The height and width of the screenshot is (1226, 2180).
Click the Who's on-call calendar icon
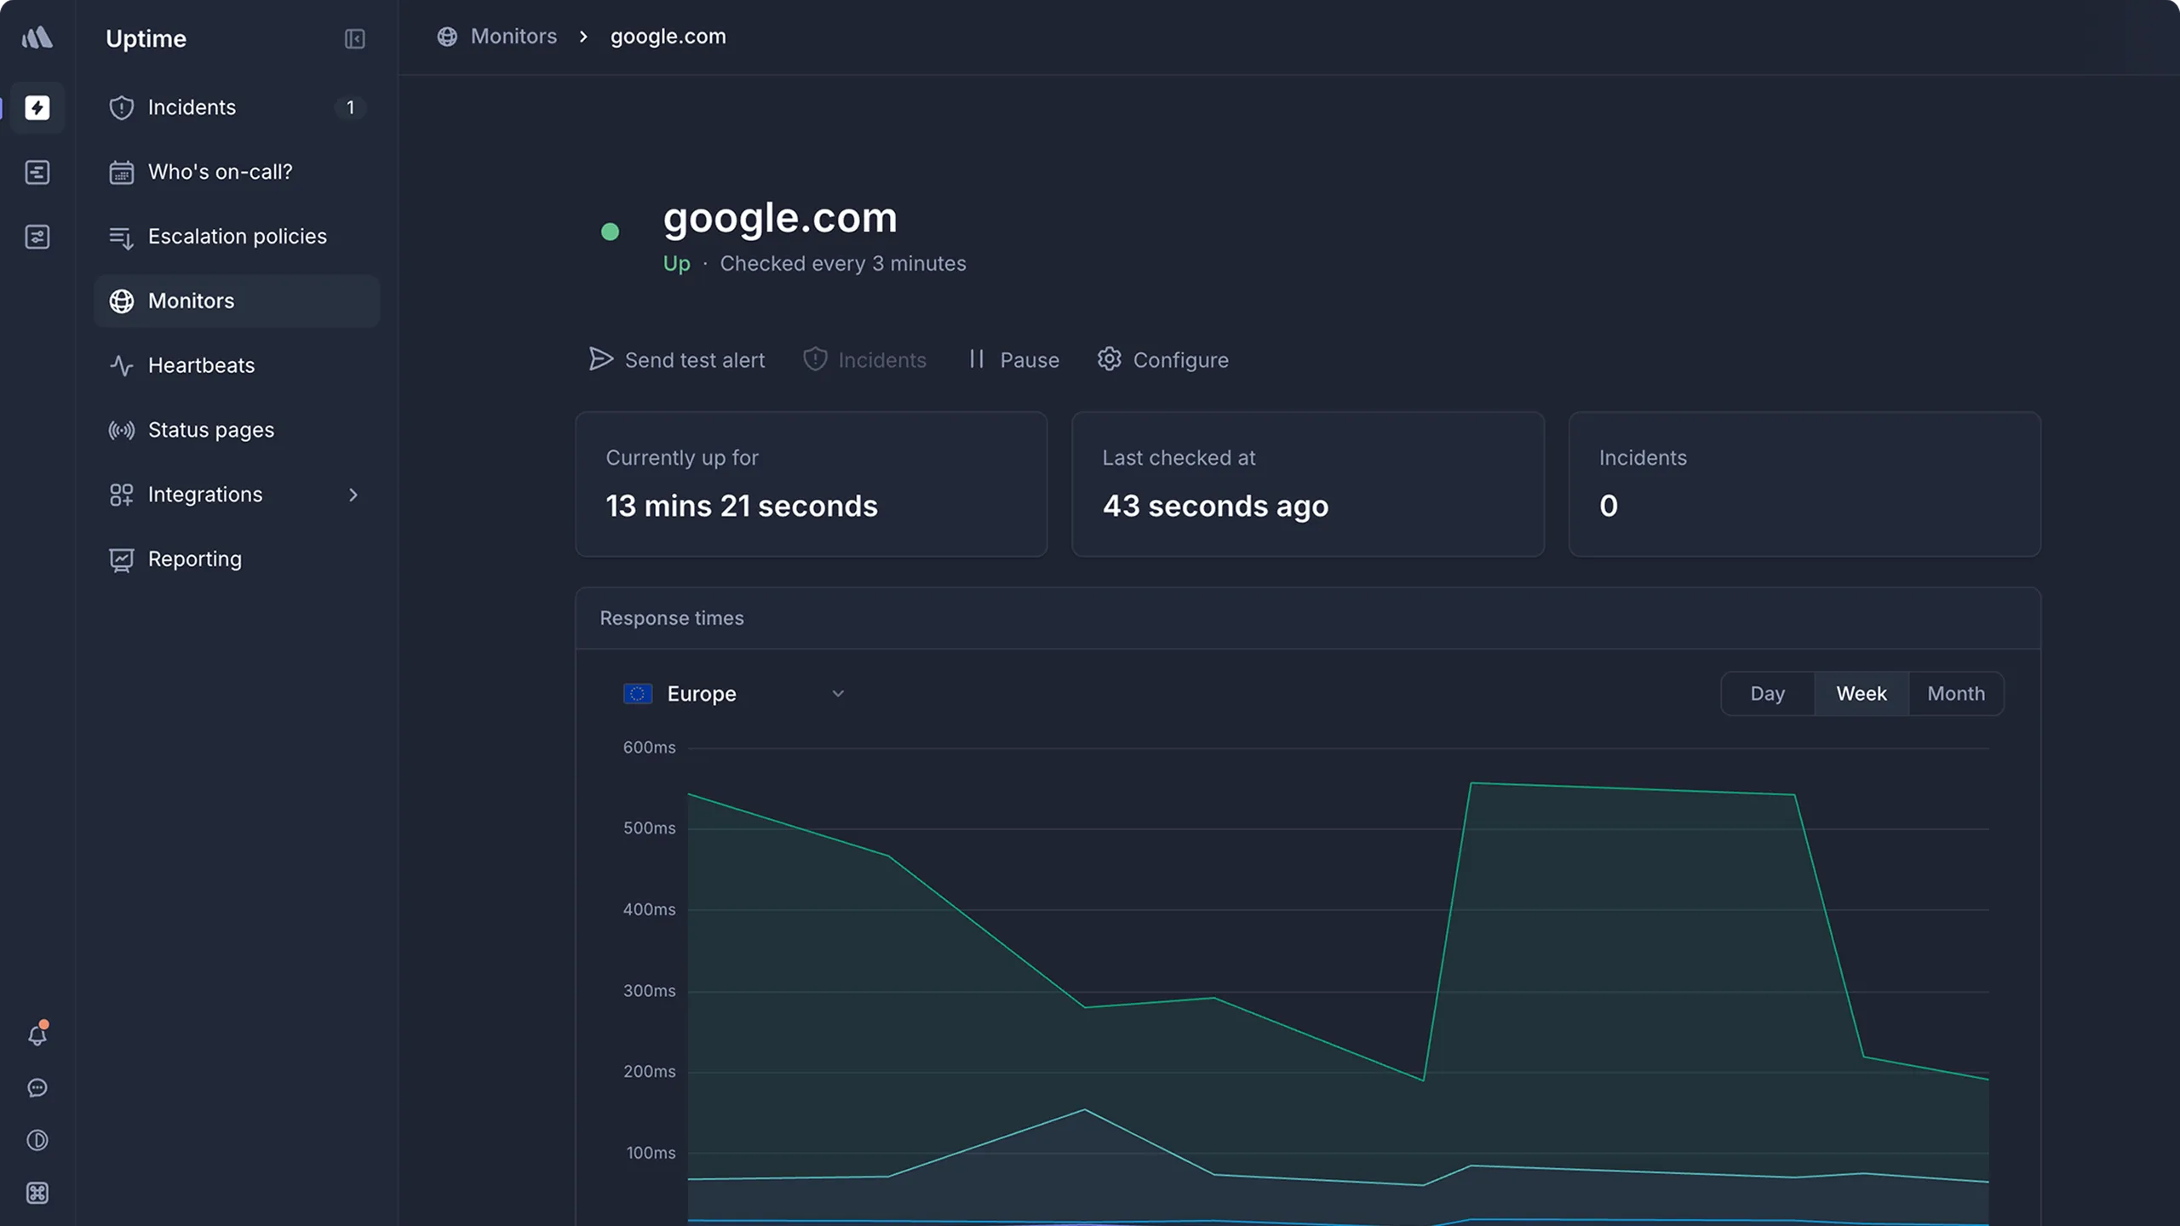pyautogui.click(x=122, y=172)
